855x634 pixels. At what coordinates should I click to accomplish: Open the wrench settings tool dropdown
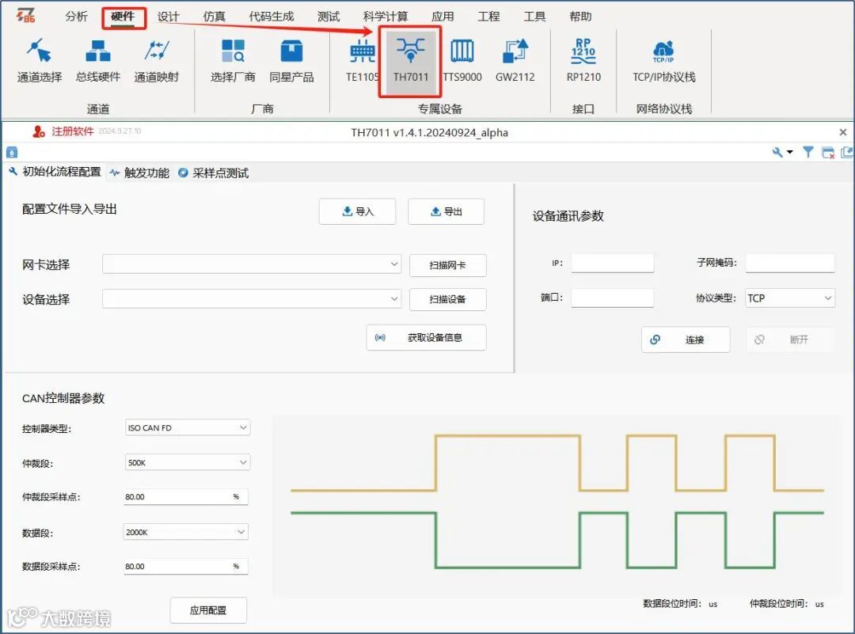[x=782, y=153]
